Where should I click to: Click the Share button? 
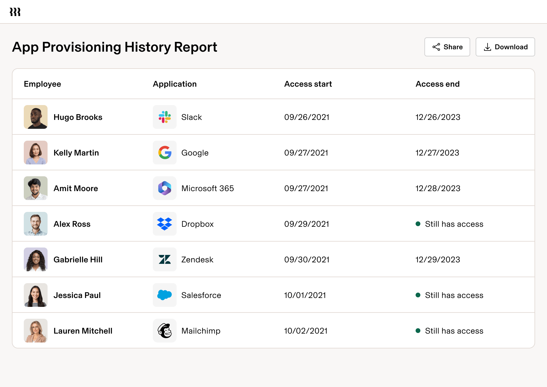pyautogui.click(x=447, y=47)
